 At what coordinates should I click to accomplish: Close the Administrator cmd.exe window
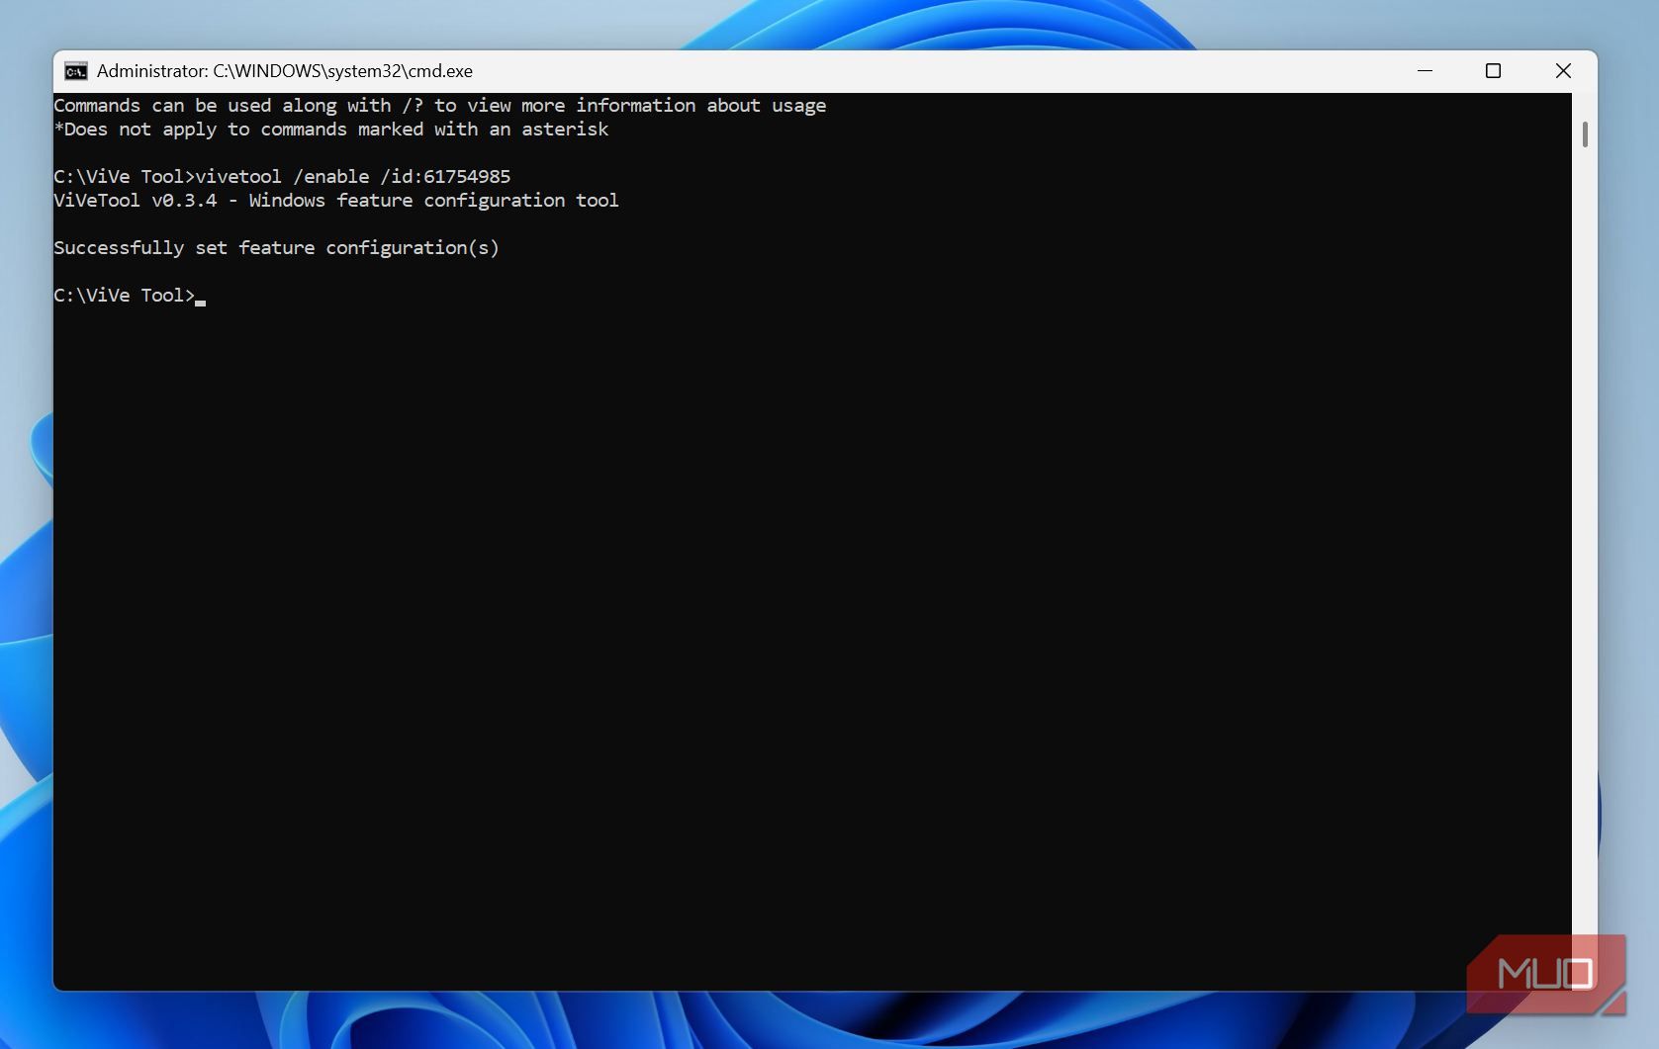tap(1563, 71)
